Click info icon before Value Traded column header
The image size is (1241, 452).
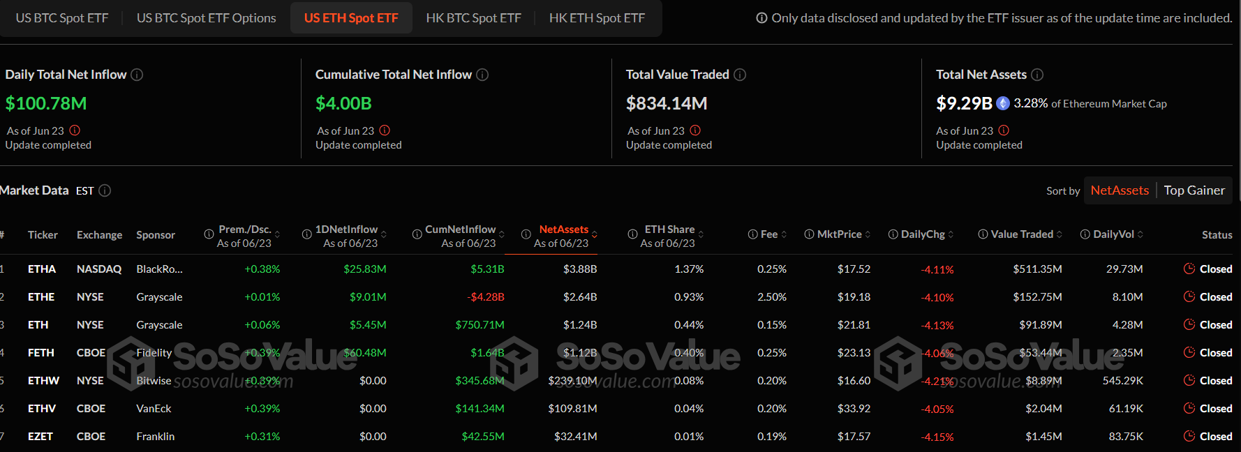(983, 234)
